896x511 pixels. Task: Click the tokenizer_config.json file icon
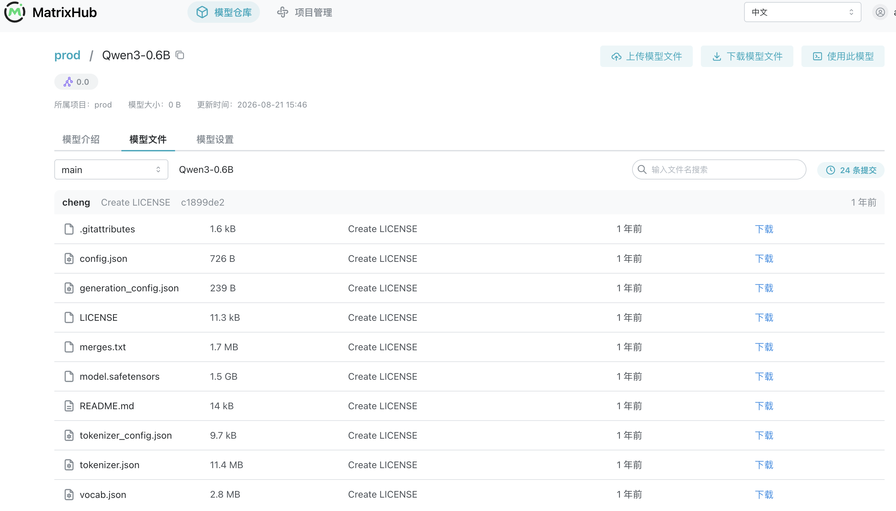pos(69,435)
